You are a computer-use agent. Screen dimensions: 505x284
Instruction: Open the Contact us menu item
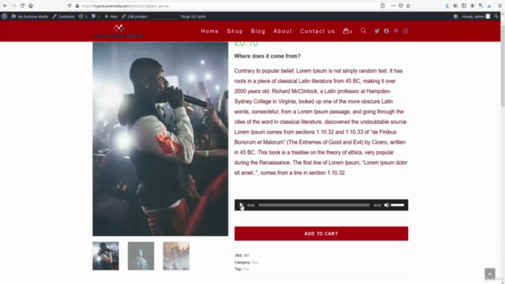tap(317, 32)
